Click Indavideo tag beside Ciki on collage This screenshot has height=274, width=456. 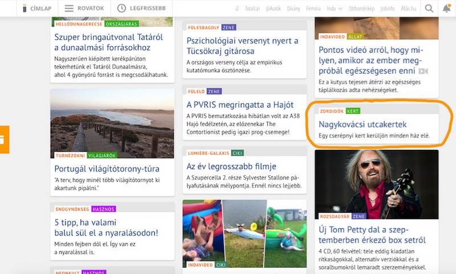(201, 265)
